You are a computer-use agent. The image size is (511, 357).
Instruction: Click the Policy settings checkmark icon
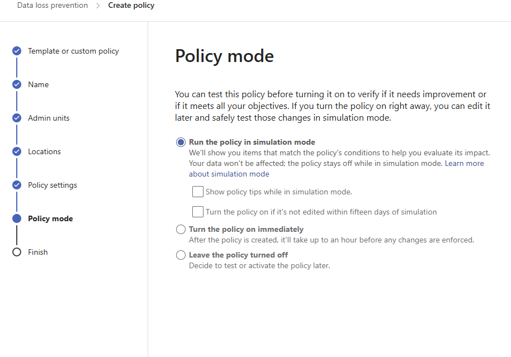click(17, 185)
